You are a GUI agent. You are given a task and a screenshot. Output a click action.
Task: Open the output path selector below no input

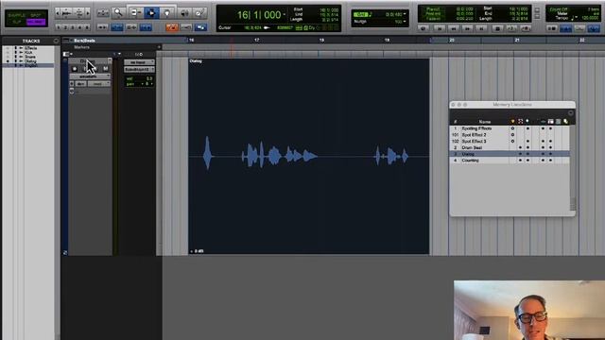pyautogui.click(x=139, y=69)
